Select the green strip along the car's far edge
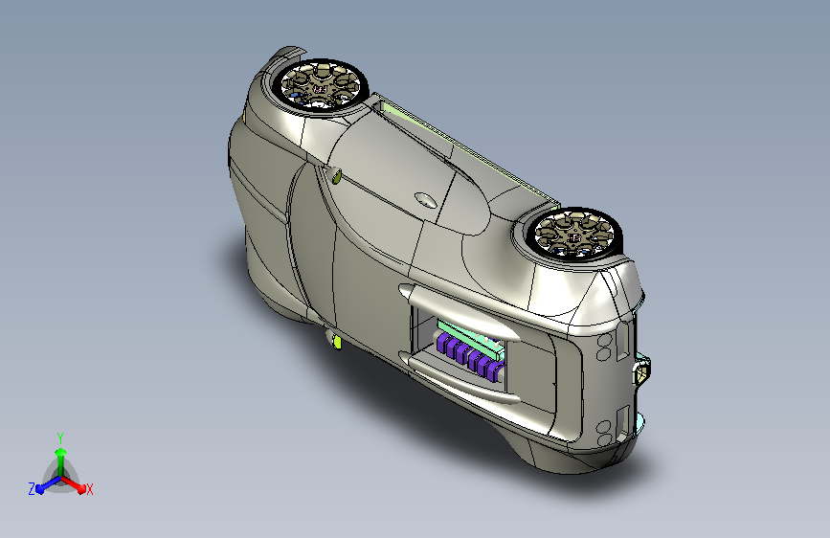The width and height of the screenshot is (830, 538). tap(467, 148)
